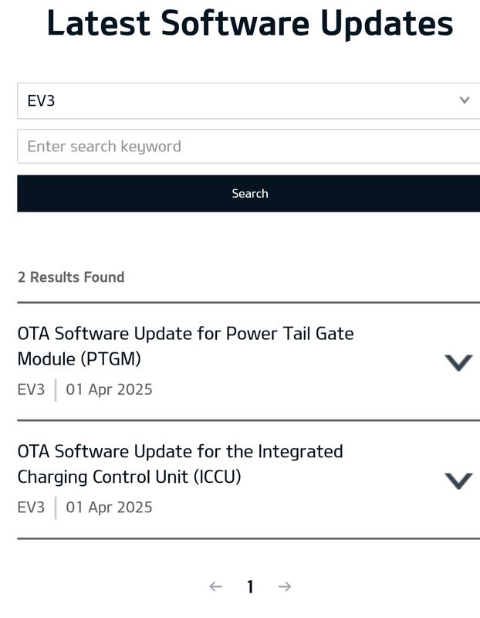Click the chevron arrow in the model selector
480x618 pixels.
coord(464,100)
